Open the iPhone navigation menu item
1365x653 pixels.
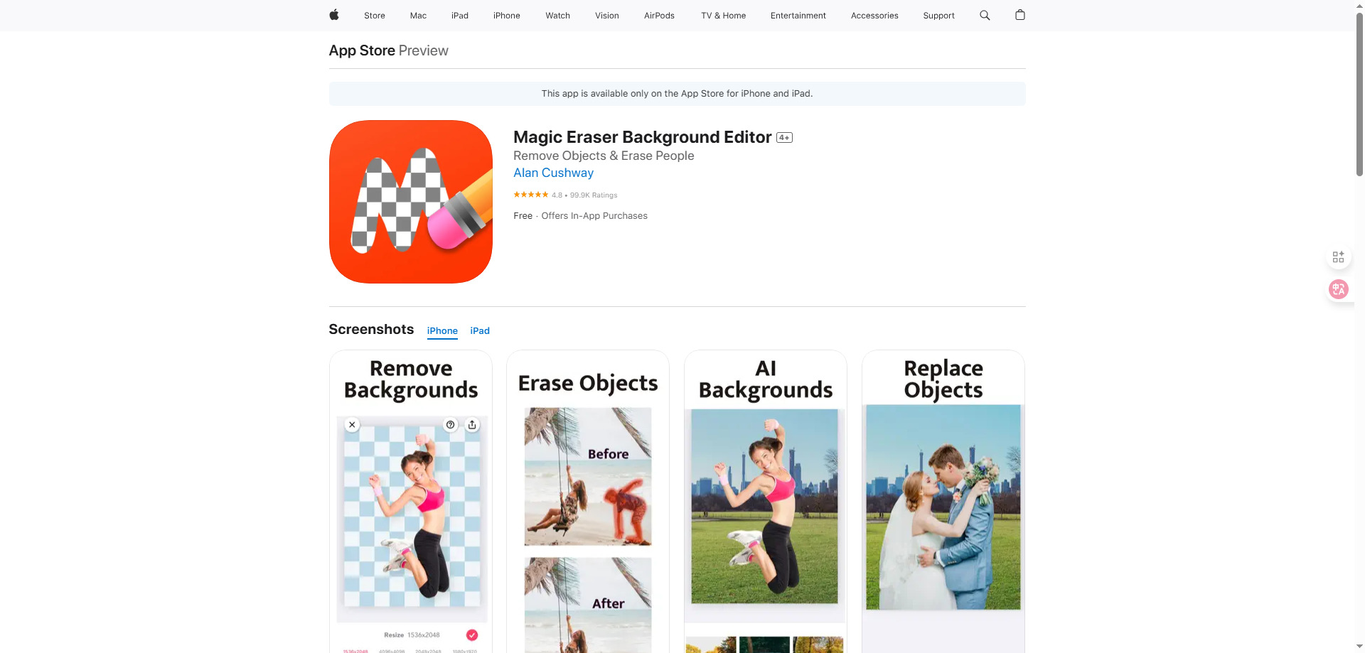coord(507,16)
